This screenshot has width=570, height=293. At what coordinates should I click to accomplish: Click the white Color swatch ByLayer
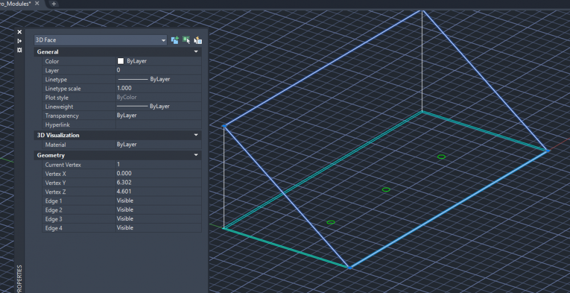point(121,61)
